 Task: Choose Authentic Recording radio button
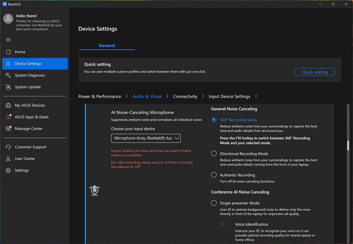click(214, 175)
